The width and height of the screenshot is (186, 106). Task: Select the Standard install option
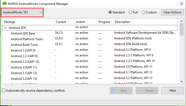coord(116,12)
